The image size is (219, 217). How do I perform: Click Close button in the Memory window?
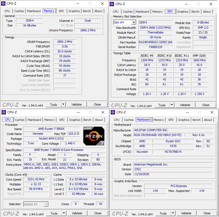(97, 104)
